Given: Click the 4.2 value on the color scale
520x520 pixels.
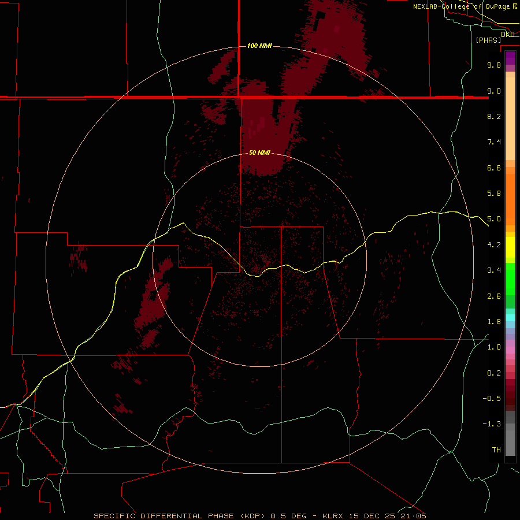Looking at the screenshot, I should (x=494, y=245).
